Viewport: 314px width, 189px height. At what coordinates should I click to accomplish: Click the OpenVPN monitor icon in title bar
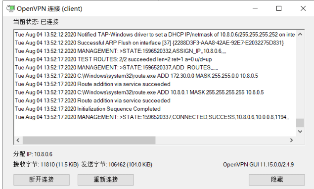coord(10,8)
